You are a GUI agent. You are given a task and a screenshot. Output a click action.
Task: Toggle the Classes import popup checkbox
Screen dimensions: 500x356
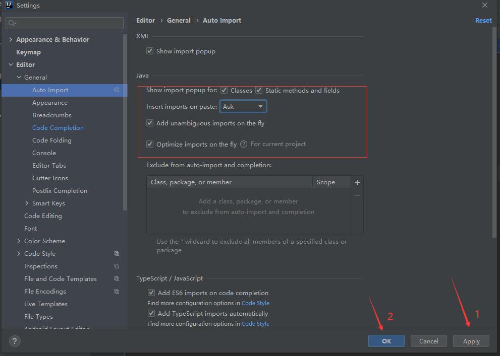coord(224,90)
